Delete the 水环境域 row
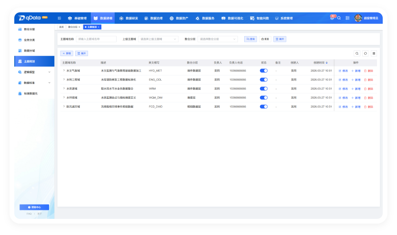Image resolution: width=397 pixels, height=235 pixels. [x=368, y=98]
